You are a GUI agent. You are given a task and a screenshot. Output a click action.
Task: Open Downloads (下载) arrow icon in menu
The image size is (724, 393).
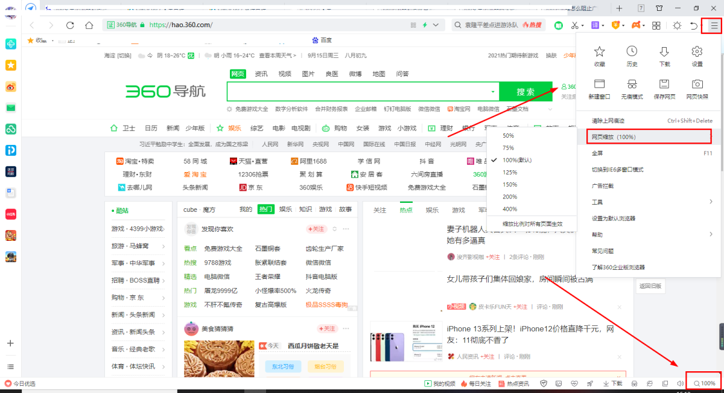pyautogui.click(x=664, y=51)
